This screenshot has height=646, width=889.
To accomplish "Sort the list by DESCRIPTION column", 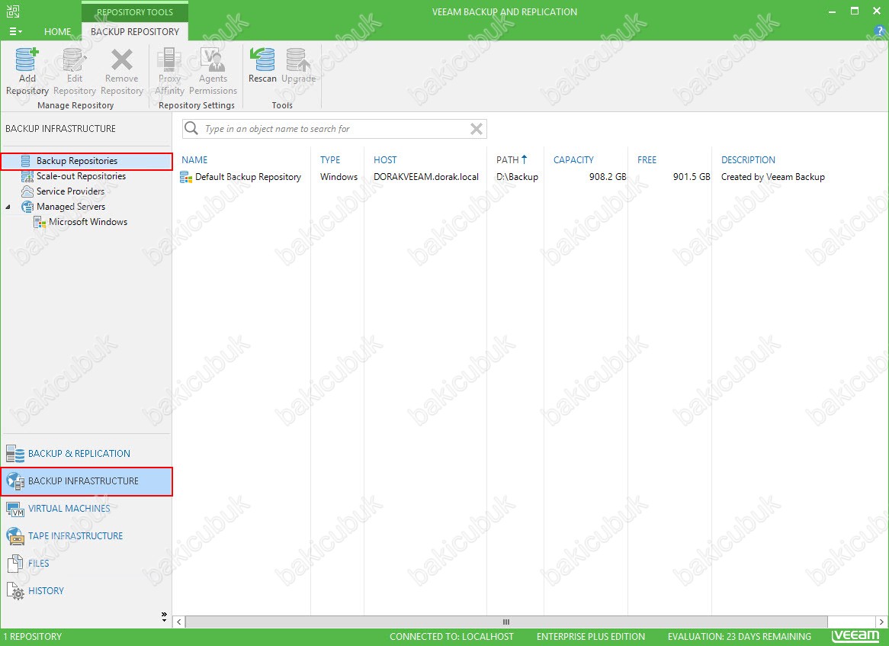I will pos(748,160).
